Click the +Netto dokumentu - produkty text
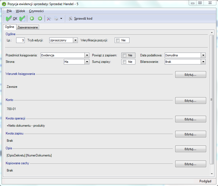218x186 pixels. 26,126
